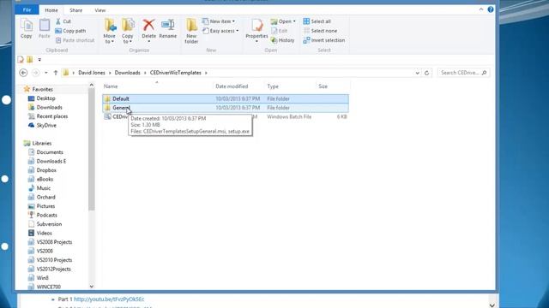
Task: Select the Default folder
Action: [x=226, y=99]
